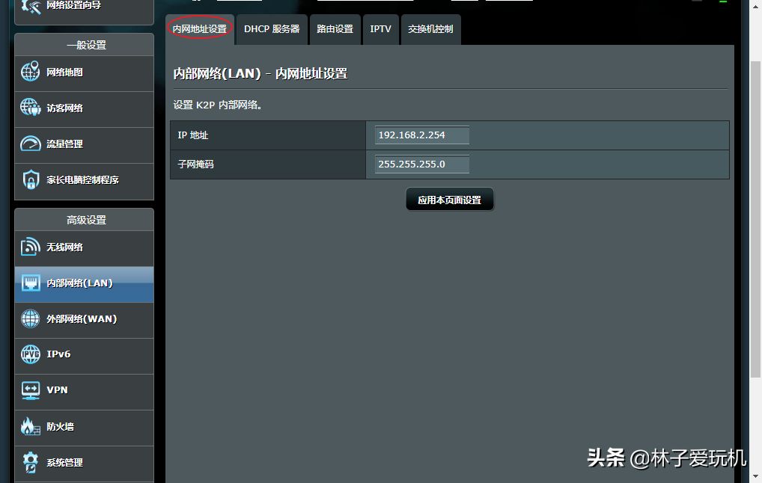Click the System Management gear icon
This screenshot has width=762, height=483.
coord(31,462)
